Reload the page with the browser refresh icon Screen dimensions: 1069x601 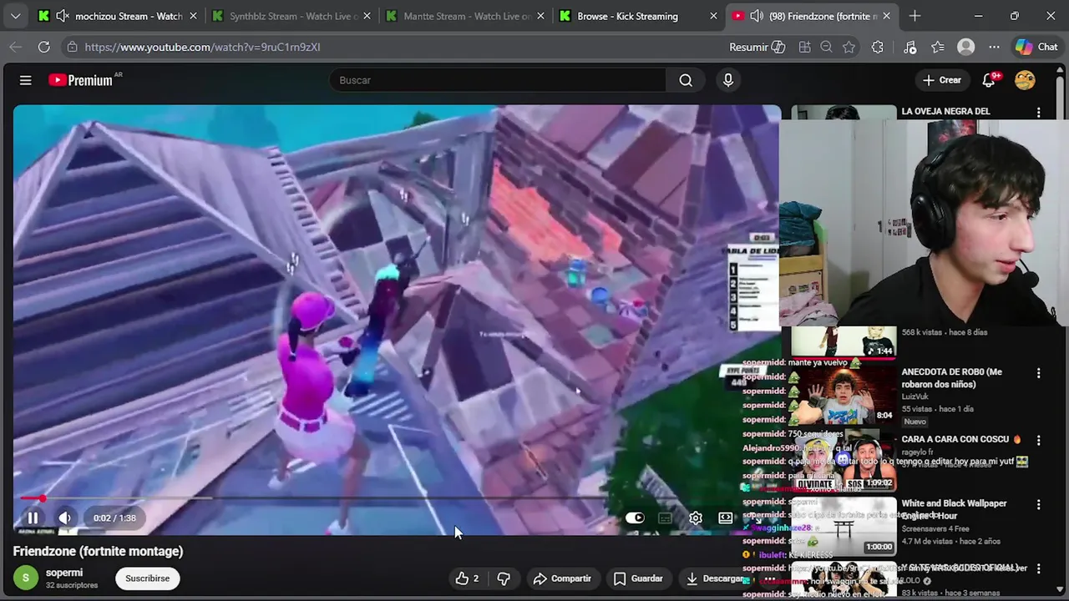(x=43, y=47)
